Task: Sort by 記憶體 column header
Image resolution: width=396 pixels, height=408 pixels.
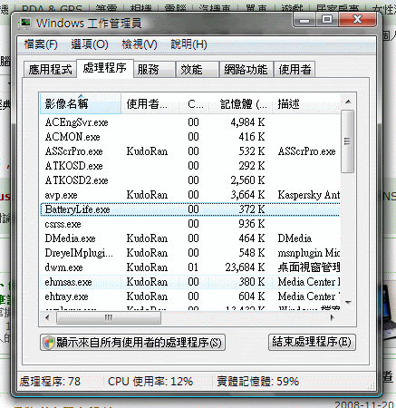Action: coord(241,104)
